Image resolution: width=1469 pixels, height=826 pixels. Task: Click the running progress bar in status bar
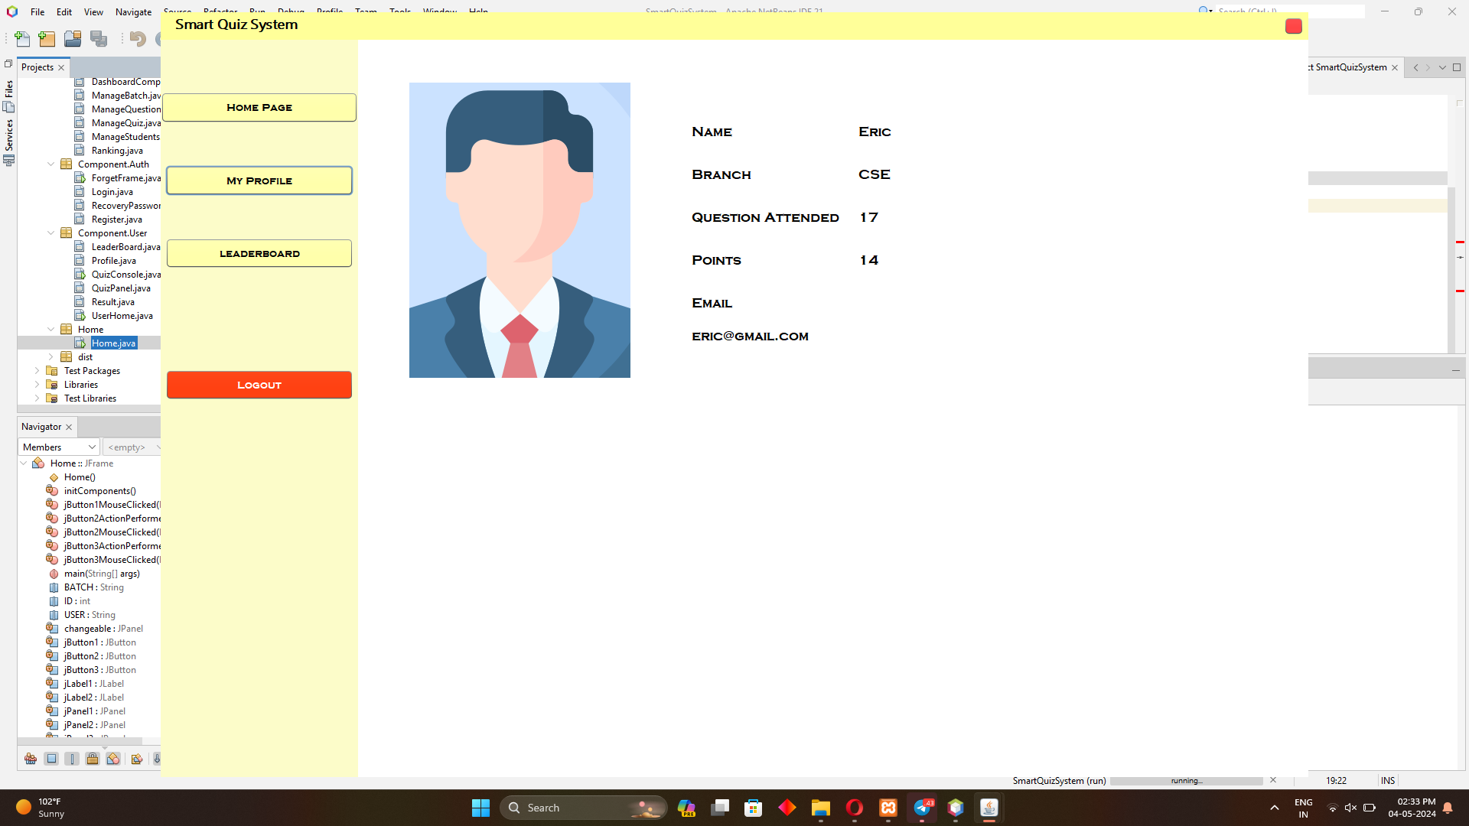click(x=1186, y=781)
